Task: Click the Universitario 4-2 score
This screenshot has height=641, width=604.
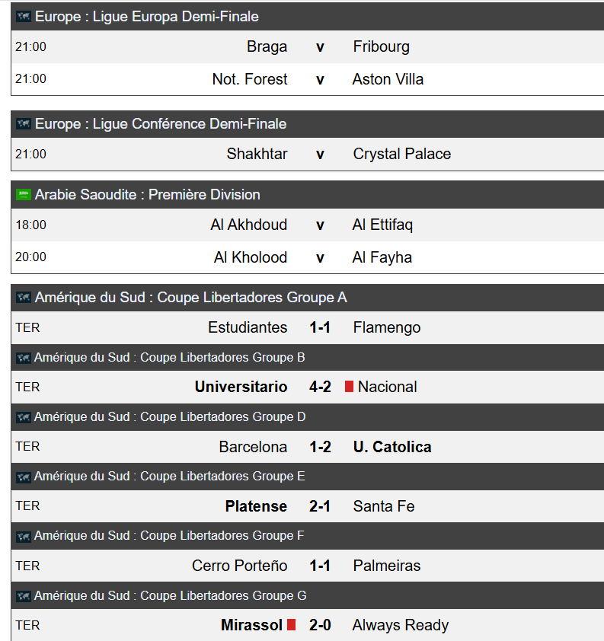Action: [320, 387]
